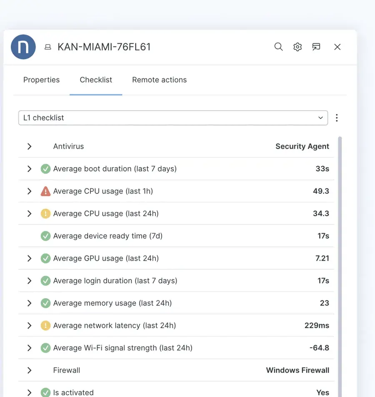Screen dimensions: 375x397
Task: Click Average device ready time (7d) label
Action: [x=108, y=236]
